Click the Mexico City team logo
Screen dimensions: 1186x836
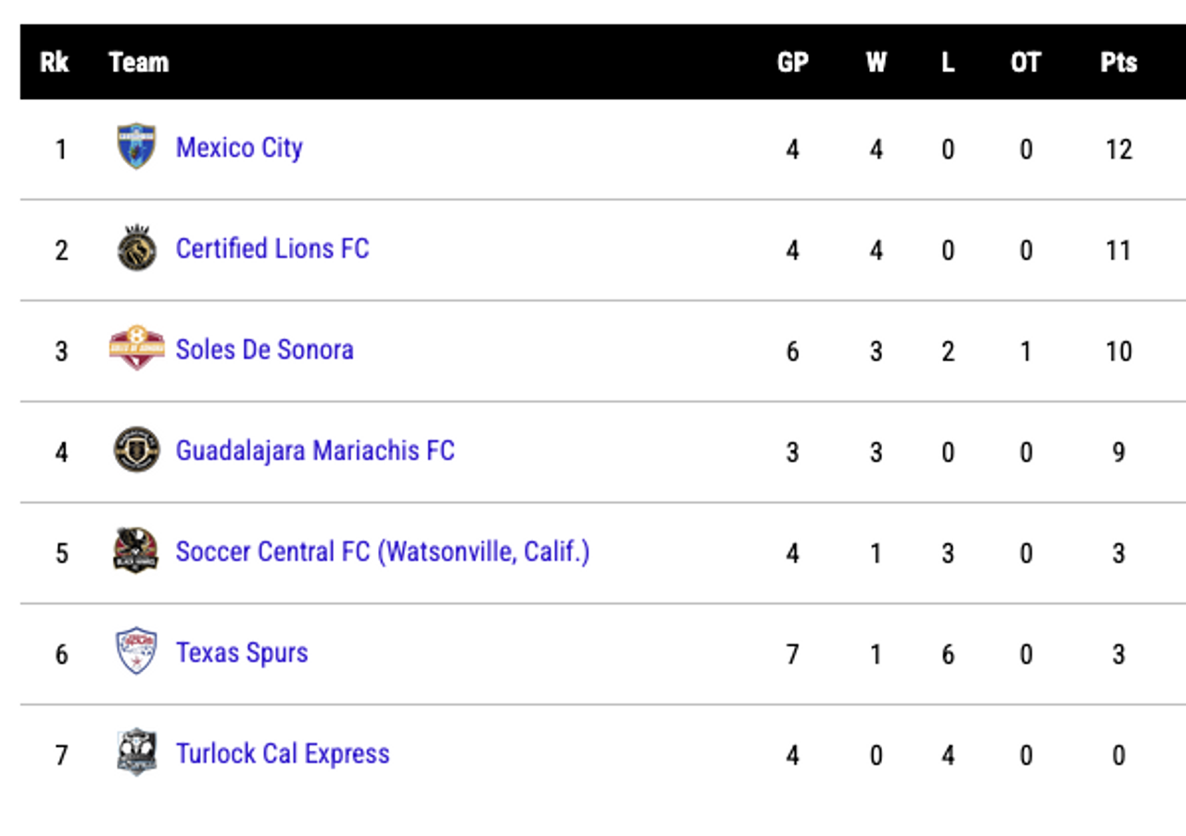pyautogui.click(x=136, y=146)
